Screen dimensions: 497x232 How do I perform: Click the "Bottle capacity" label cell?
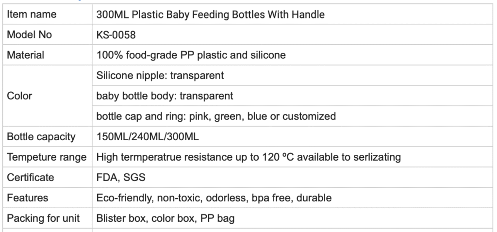pos(41,137)
